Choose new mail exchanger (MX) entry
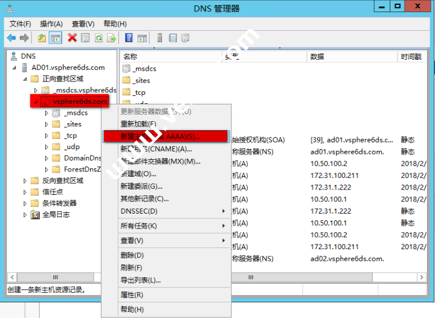The image size is (435, 318). 166,162
